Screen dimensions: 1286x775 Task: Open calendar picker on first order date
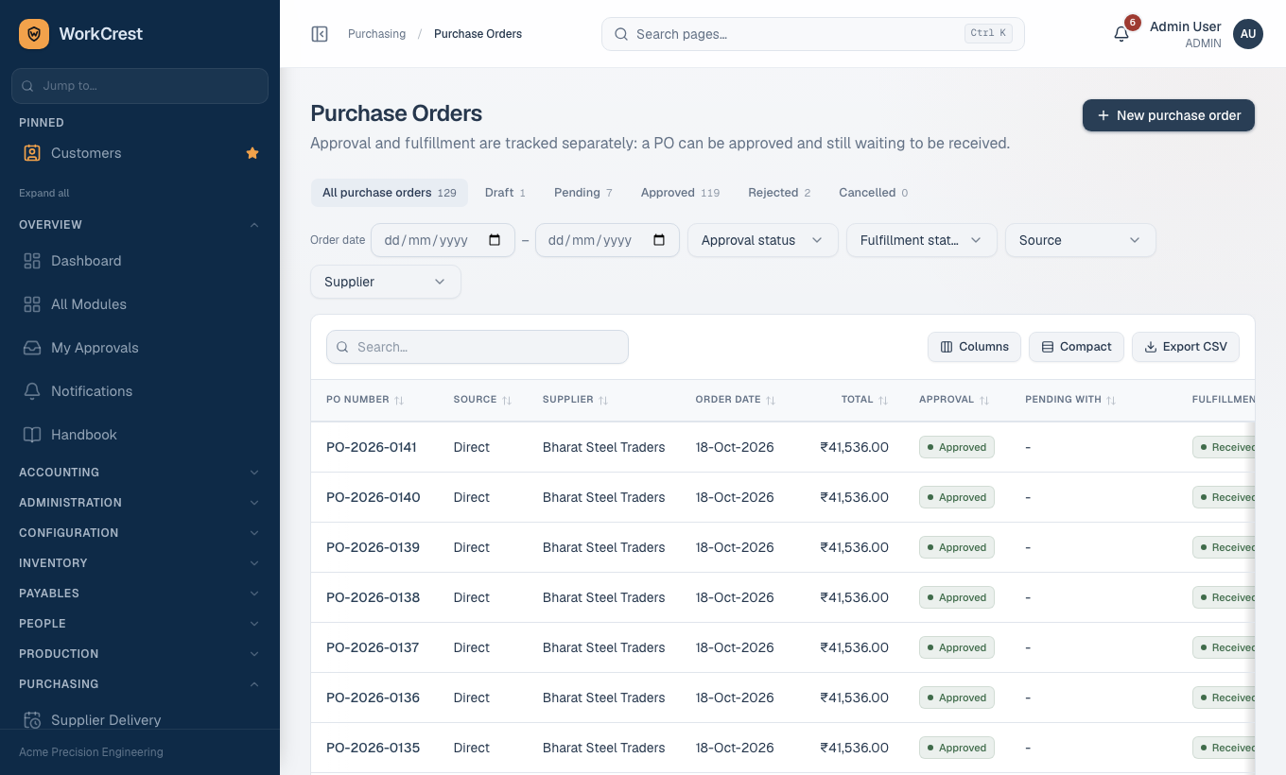[x=495, y=240]
